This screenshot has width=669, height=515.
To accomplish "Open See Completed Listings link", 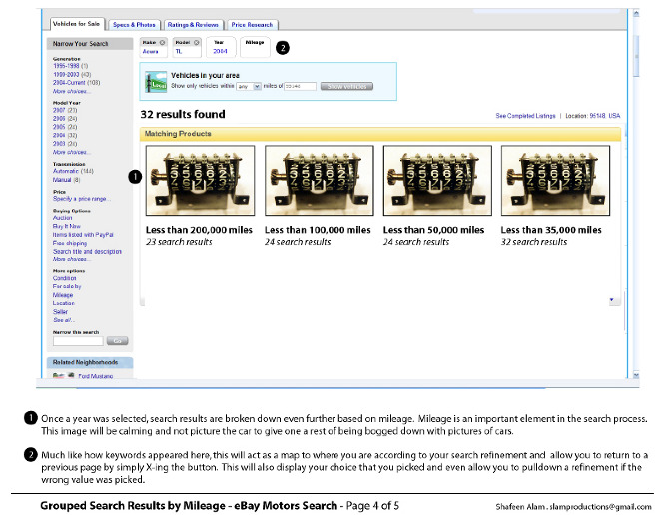I will tap(525, 116).
